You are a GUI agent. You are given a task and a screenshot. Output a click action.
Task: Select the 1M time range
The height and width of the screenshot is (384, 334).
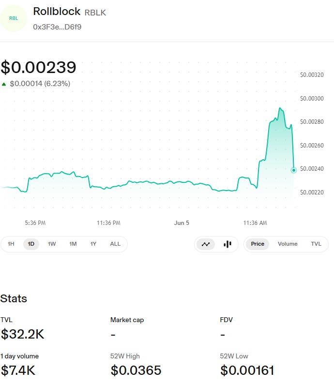pos(73,244)
